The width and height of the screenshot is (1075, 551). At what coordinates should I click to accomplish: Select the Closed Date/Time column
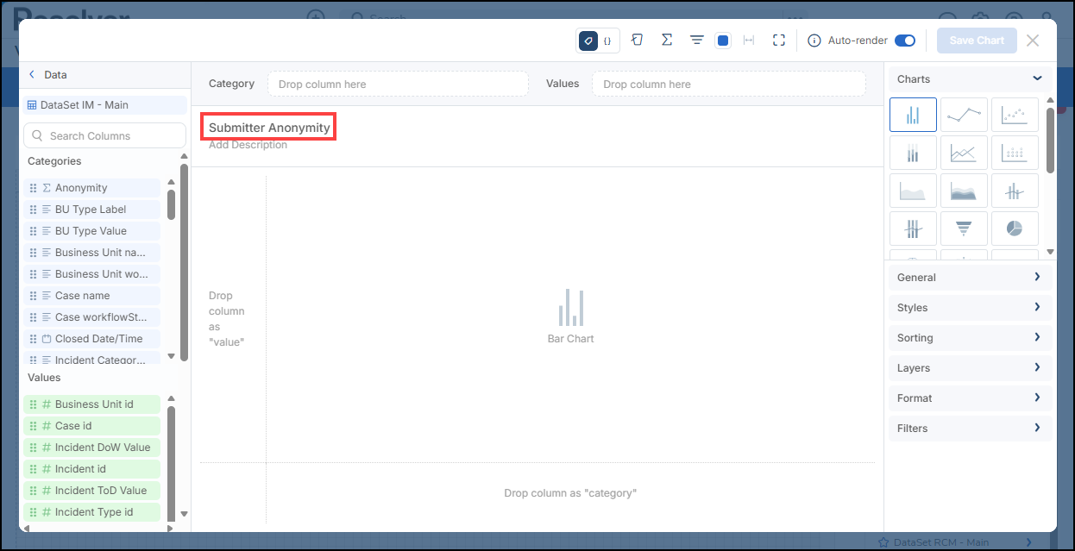[x=91, y=339]
